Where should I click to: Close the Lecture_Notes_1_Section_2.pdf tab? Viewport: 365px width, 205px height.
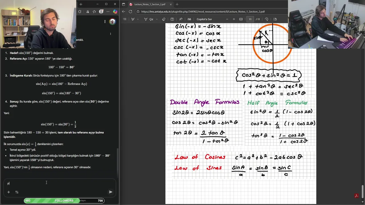(x=171, y=4)
